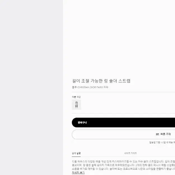Click the description line starting with 돋보이며
The width and height of the screenshot is (175, 175).
(x=123, y=165)
